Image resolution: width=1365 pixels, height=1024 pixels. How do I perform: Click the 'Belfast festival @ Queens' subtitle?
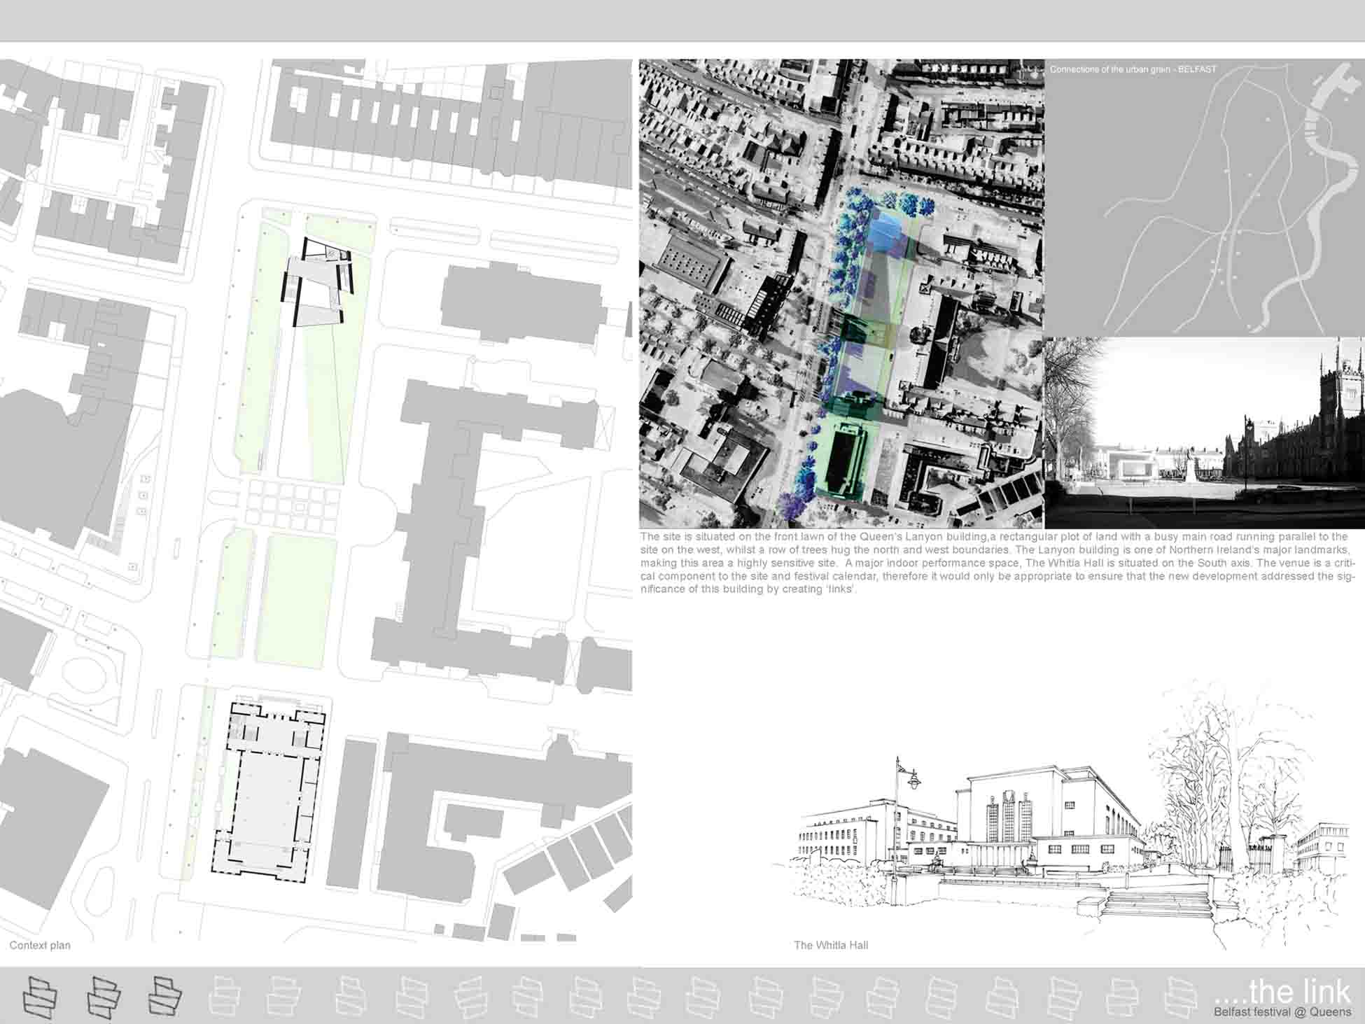click(x=1282, y=1012)
